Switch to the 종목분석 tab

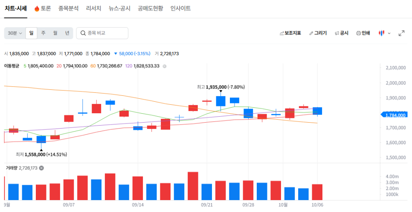point(68,9)
